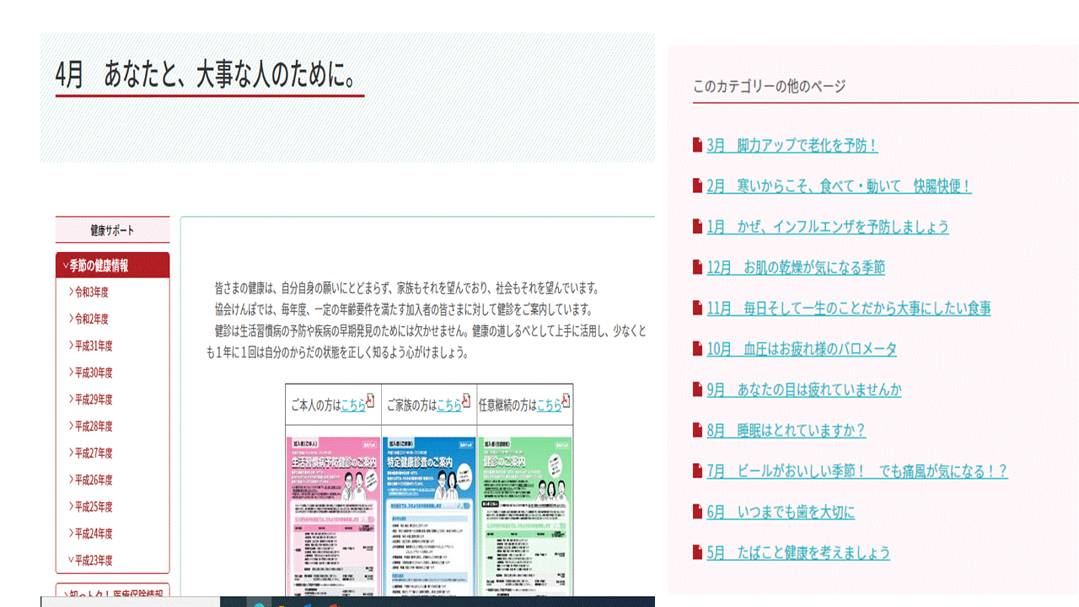Click document icon beside 10月 血圧 link
The width and height of the screenshot is (1079, 607).
[x=697, y=348]
